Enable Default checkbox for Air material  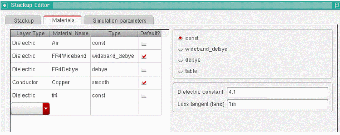tap(144, 43)
